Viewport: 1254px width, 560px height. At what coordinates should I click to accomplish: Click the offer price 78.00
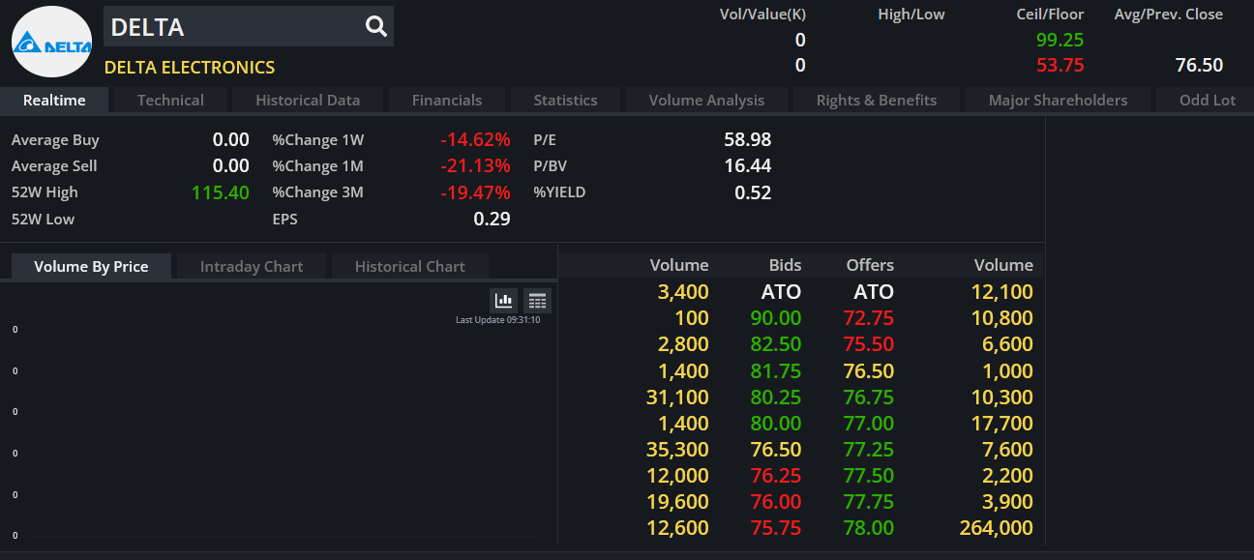pos(869,528)
